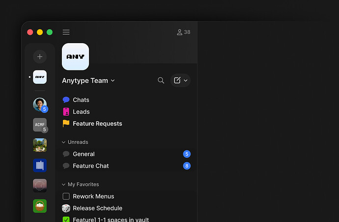Screen dimensions: 339x222
Task: View the 38 members list
Action: click(184, 32)
